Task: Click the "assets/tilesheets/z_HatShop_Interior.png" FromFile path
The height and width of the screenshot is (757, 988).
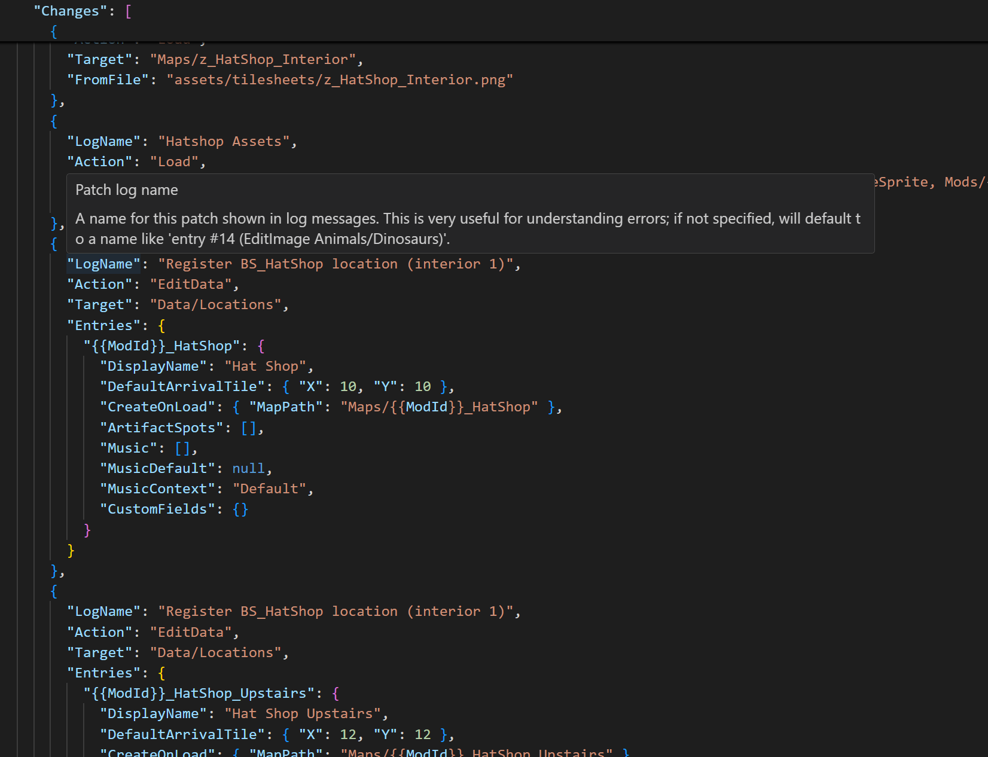Action: point(340,80)
